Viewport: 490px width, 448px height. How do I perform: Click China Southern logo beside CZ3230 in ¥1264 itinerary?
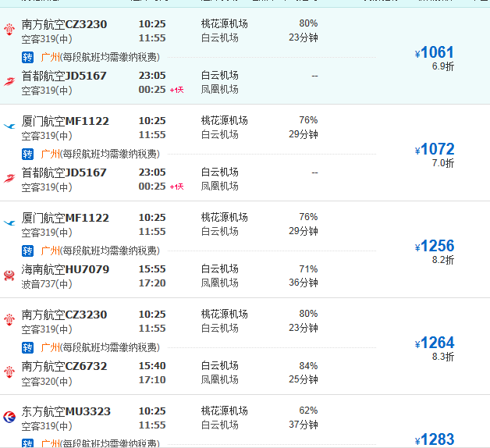tap(9, 319)
